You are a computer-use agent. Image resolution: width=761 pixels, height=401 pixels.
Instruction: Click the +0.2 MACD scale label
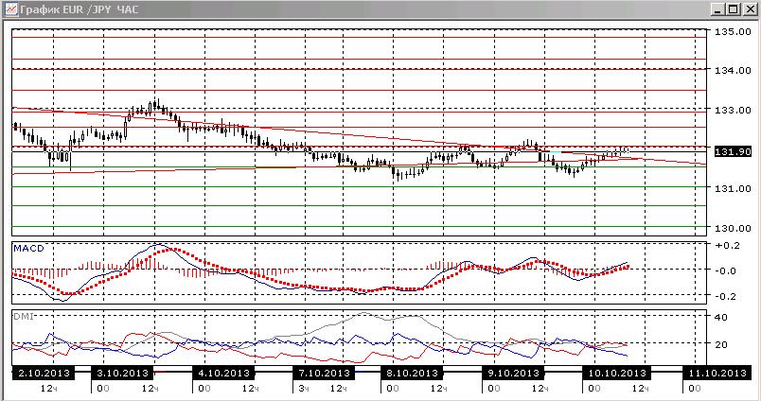coord(727,245)
